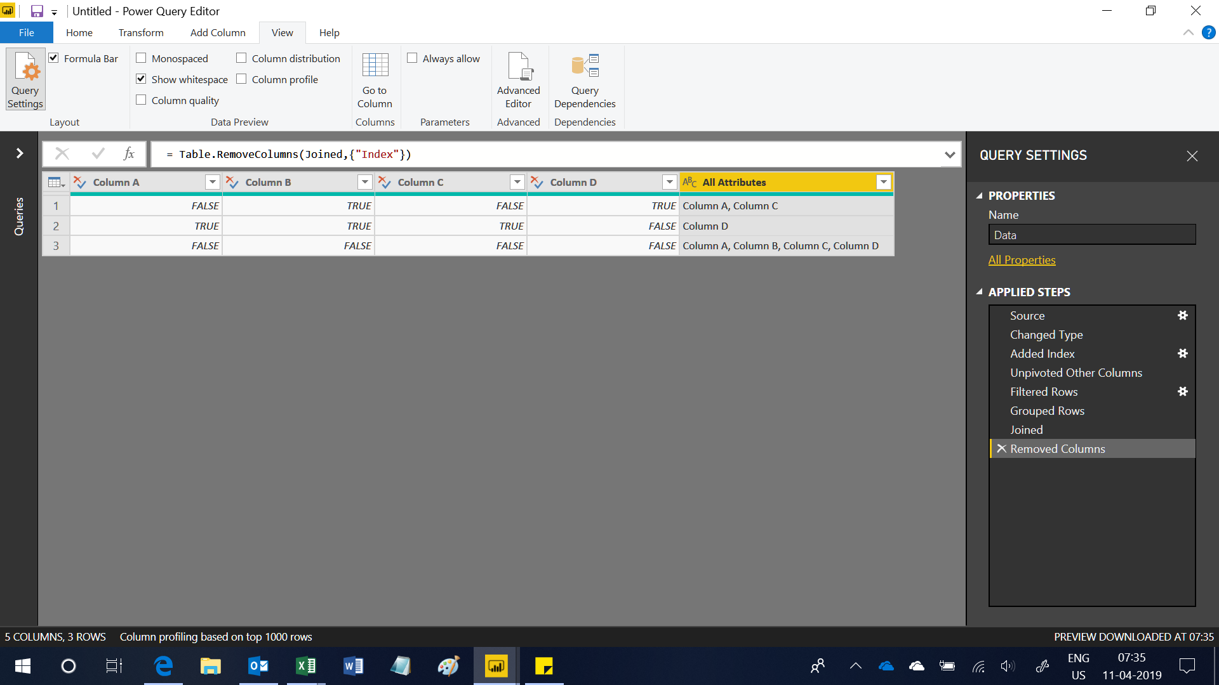The width and height of the screenshot is (1219, 685).
Task: Launch the Advanced Editor
Action: [x=518, y=81]
